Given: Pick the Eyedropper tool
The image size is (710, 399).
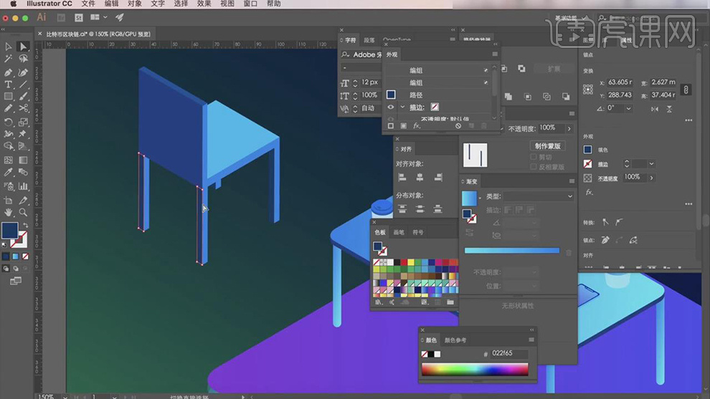Looking at the screenshot, I should coord(9,173).
